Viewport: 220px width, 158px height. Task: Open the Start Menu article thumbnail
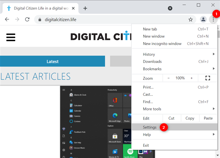(96, 122)
